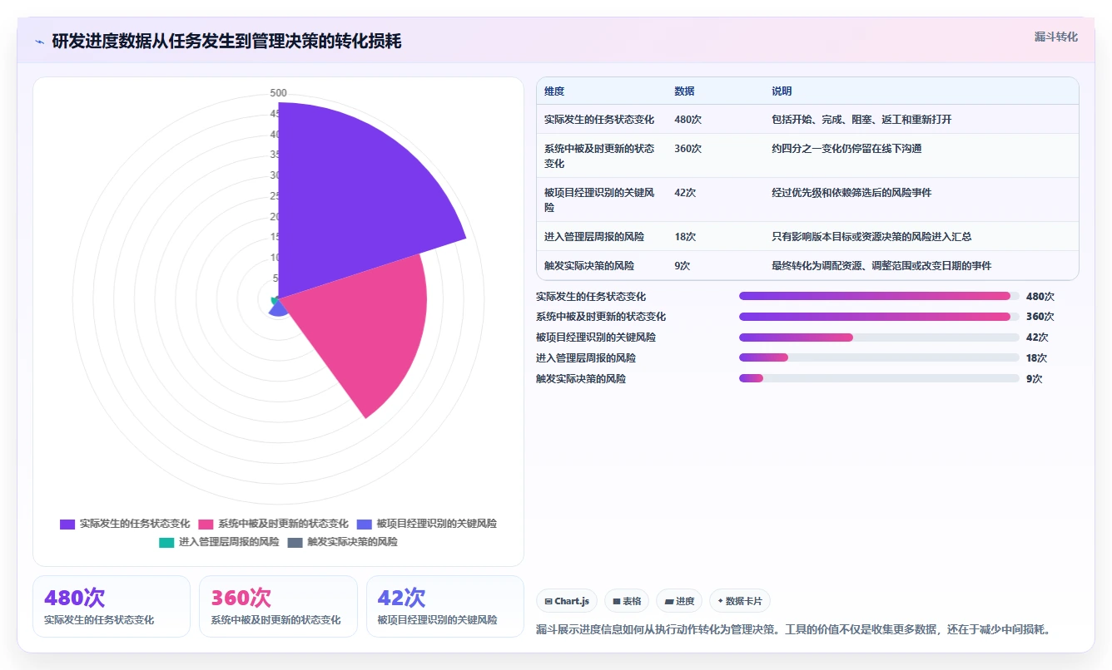Click the sparkle icon in 数据卡片 tag

(x=720, y=601)
